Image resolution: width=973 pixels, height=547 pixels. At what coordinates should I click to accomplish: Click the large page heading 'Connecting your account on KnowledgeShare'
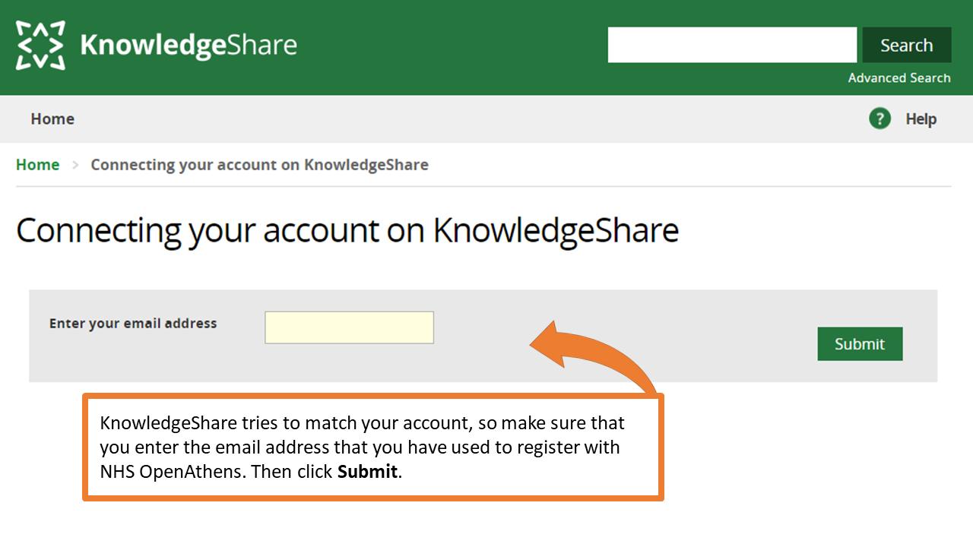347,230
